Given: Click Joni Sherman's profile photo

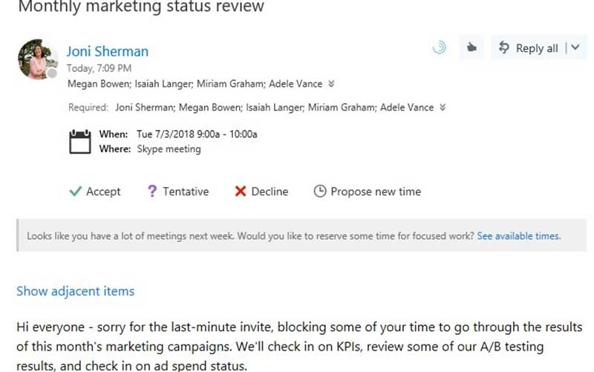Looking at the screenshot, I should (37, 59).
